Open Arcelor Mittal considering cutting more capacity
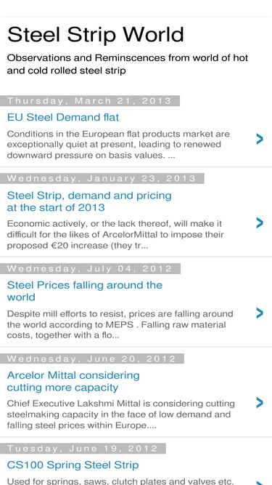272x485 pixels. tap(73, 381)
